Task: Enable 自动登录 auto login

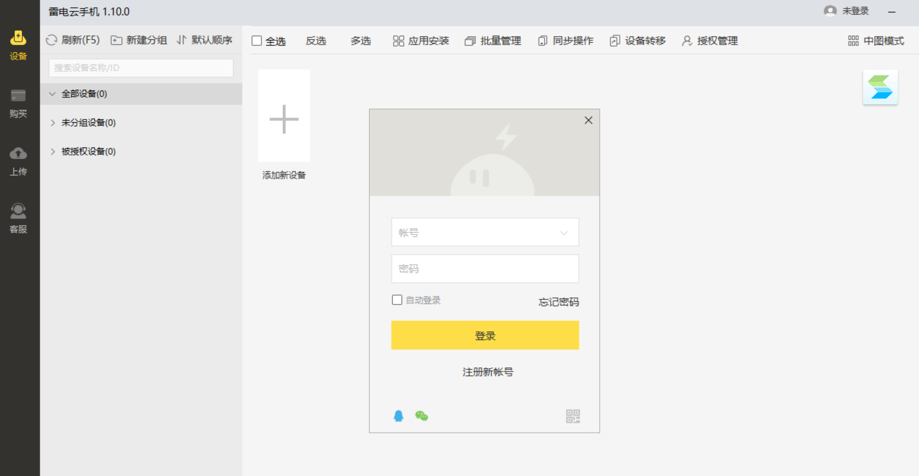Action: click(x=397, y=300)
